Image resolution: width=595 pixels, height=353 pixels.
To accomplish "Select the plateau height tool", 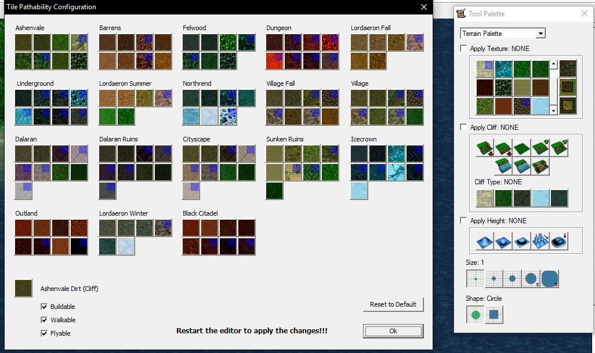I will [x=522, y=241].
